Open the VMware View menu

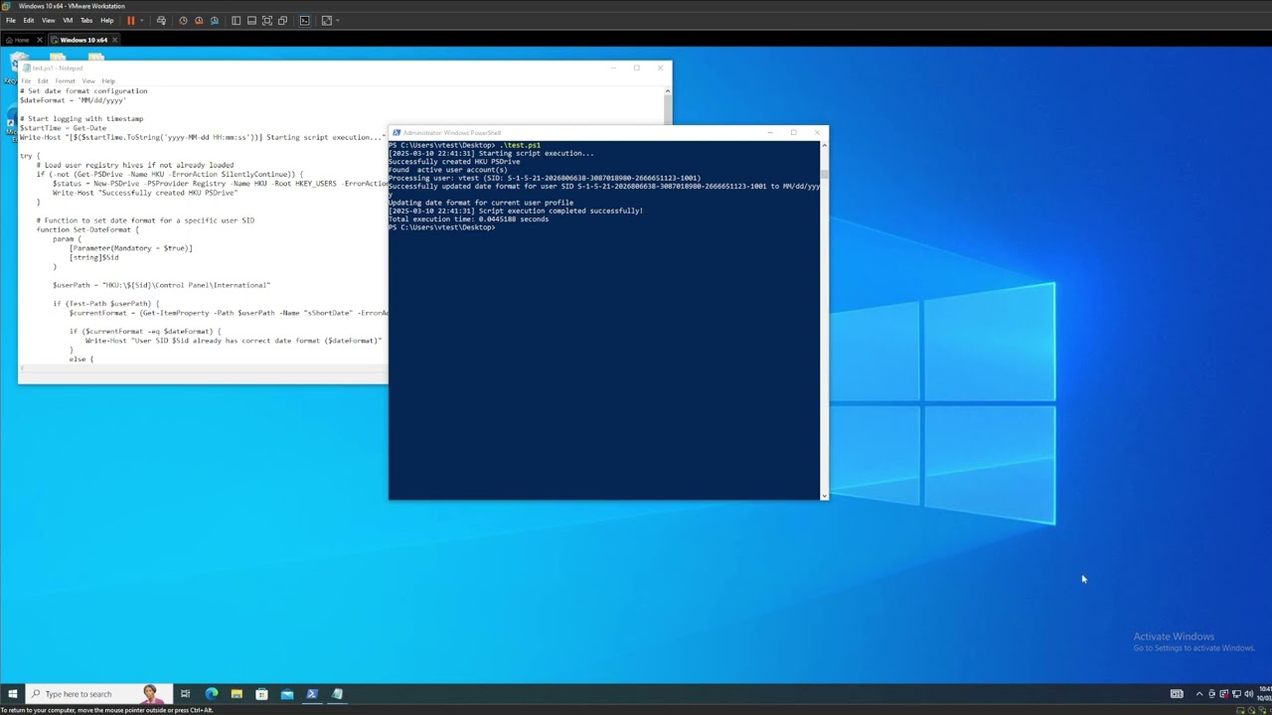(48, 20)
